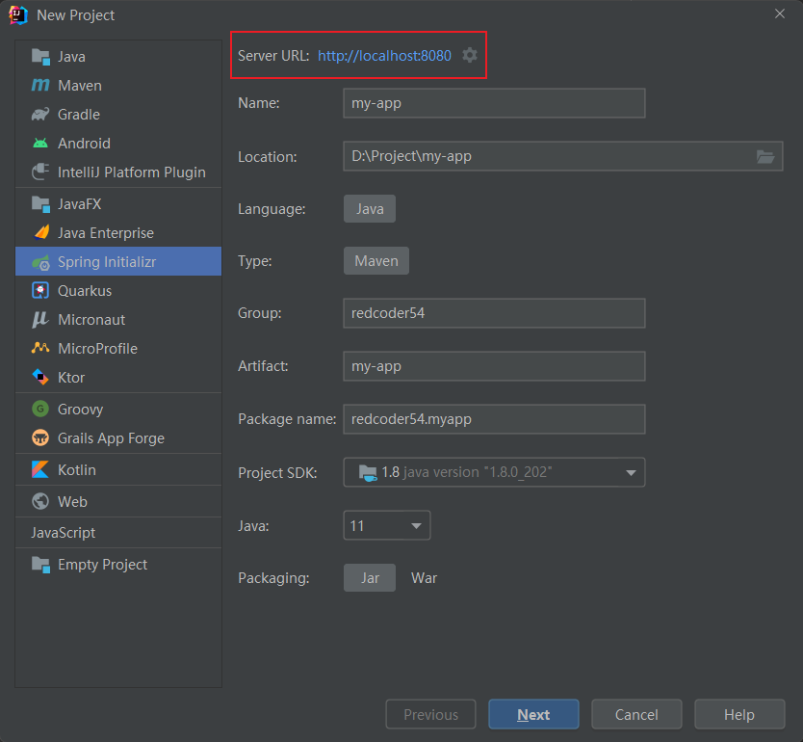Select IntelliJ Platform Plugin in the list
The image size is (803, 742).
coord(118,172)
